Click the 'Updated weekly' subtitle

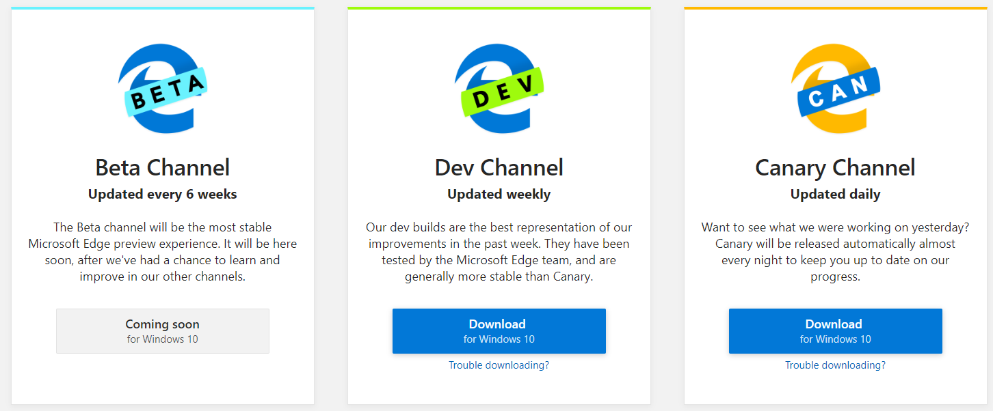click(x=499, y=195)
